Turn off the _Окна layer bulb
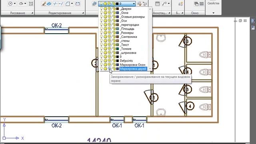Image resolution: width=256 pixels, height=144 pixels. tap(101, 13)
